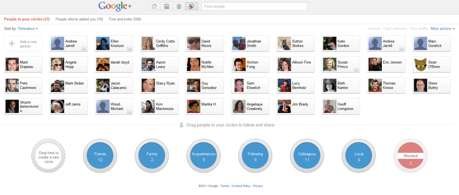Select the Lucy Bernholz card

pyautogui.click(x=296, y=85)
